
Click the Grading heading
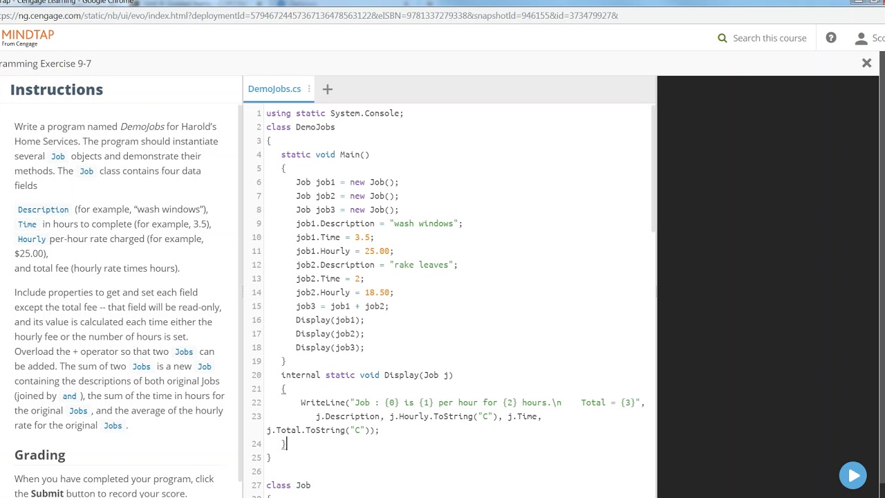[x=40, y=454]
